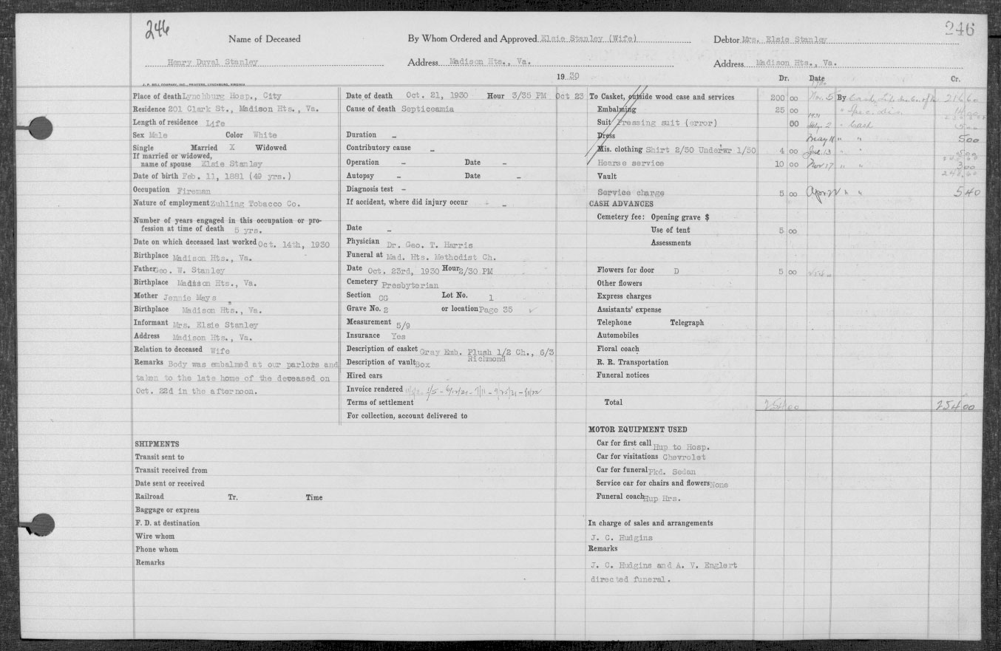Select the Cemetery Presbyterian entry

point(393,283)
